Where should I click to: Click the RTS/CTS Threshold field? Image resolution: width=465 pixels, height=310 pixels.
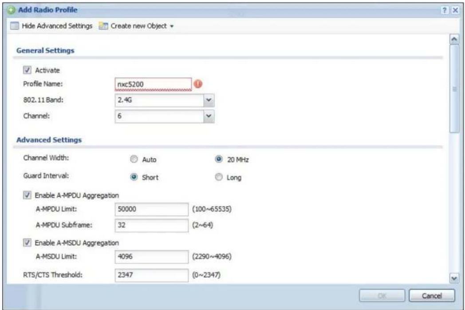pyautogui.click(x=152, y=275)
